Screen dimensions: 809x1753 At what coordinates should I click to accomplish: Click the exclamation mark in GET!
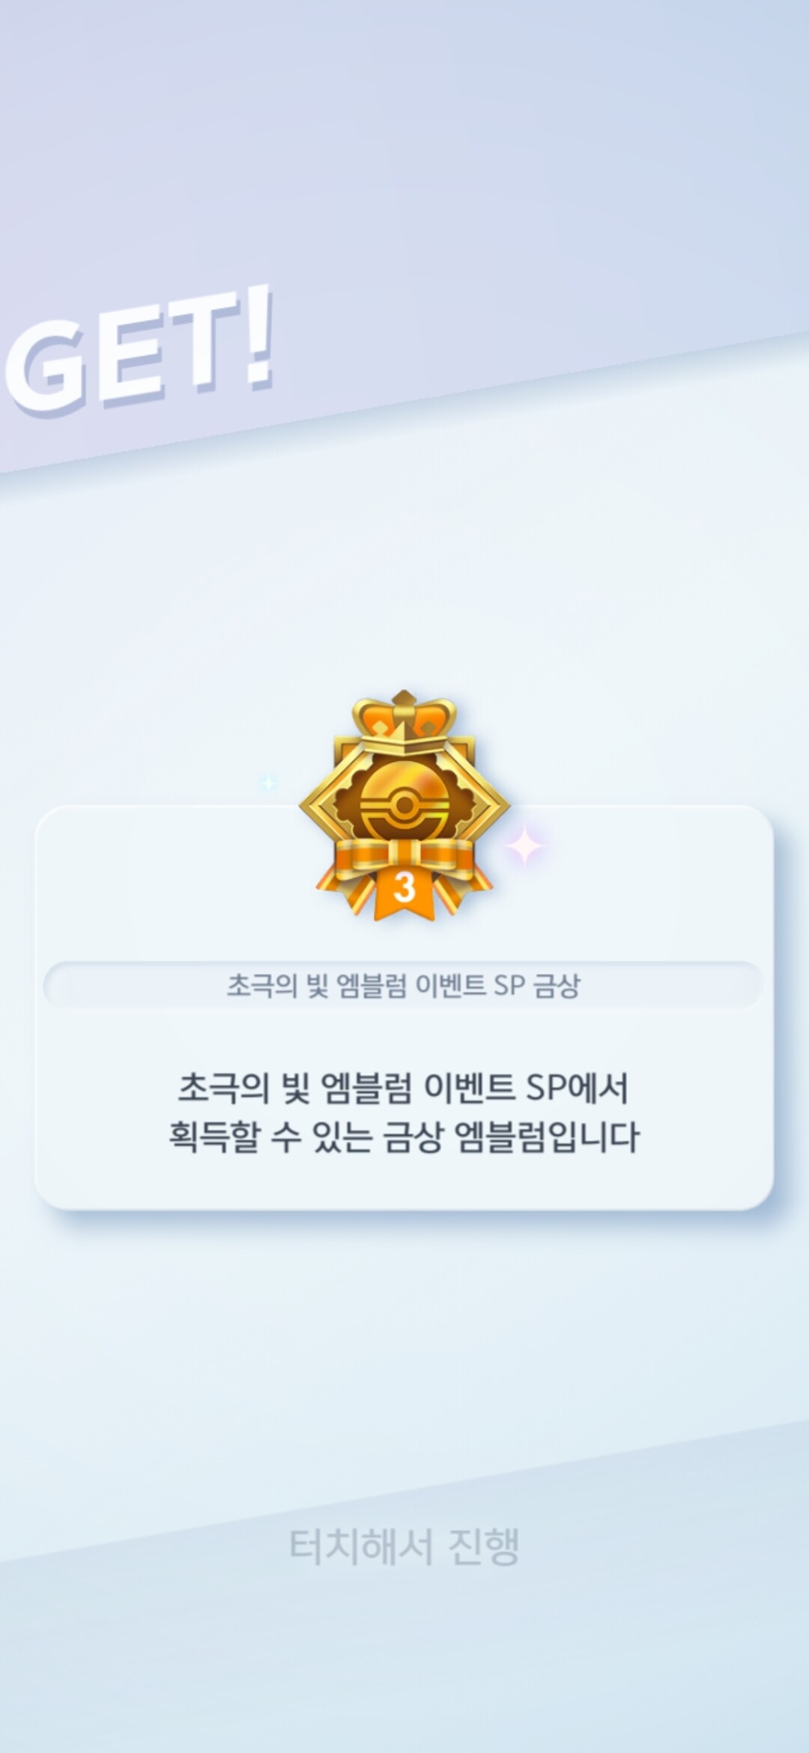[x=257, y=337]
